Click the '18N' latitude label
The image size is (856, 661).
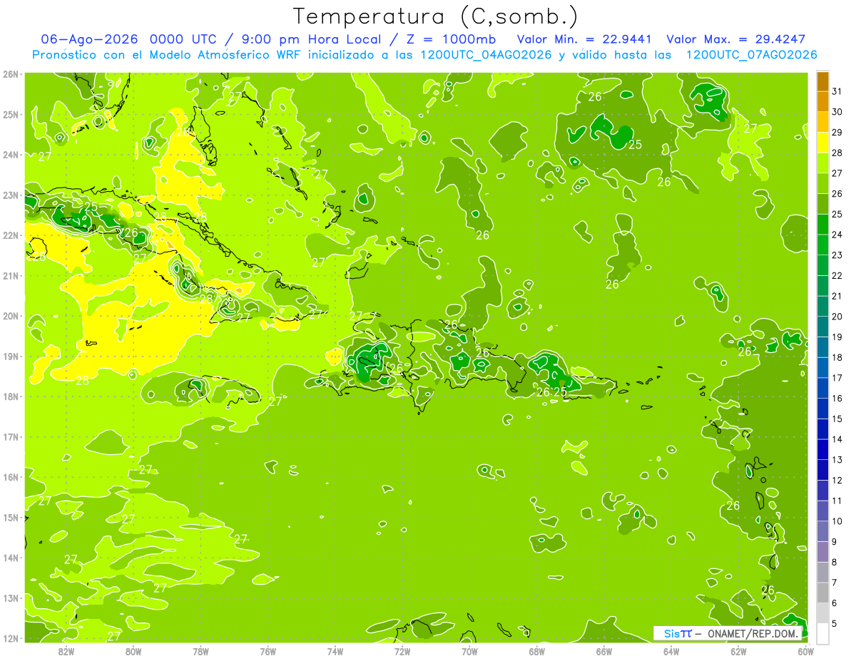[x=11, y=396]
